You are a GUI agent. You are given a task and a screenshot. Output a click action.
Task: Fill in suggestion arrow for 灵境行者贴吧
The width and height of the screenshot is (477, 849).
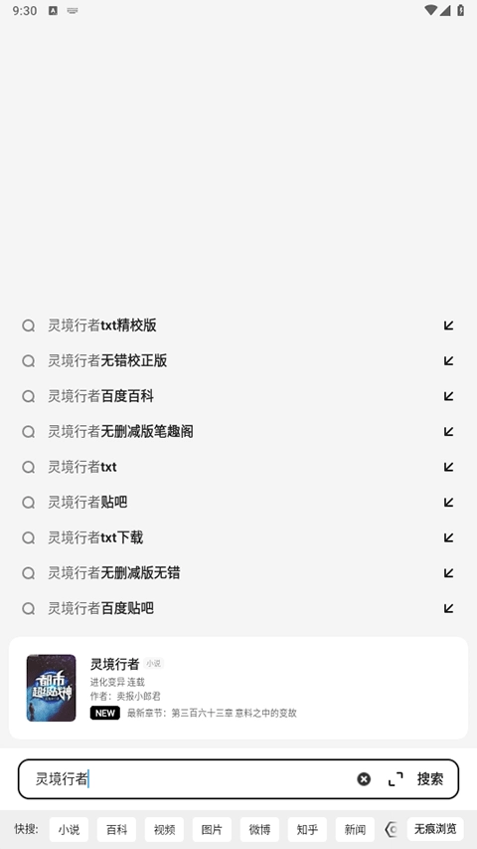[448, 502]
